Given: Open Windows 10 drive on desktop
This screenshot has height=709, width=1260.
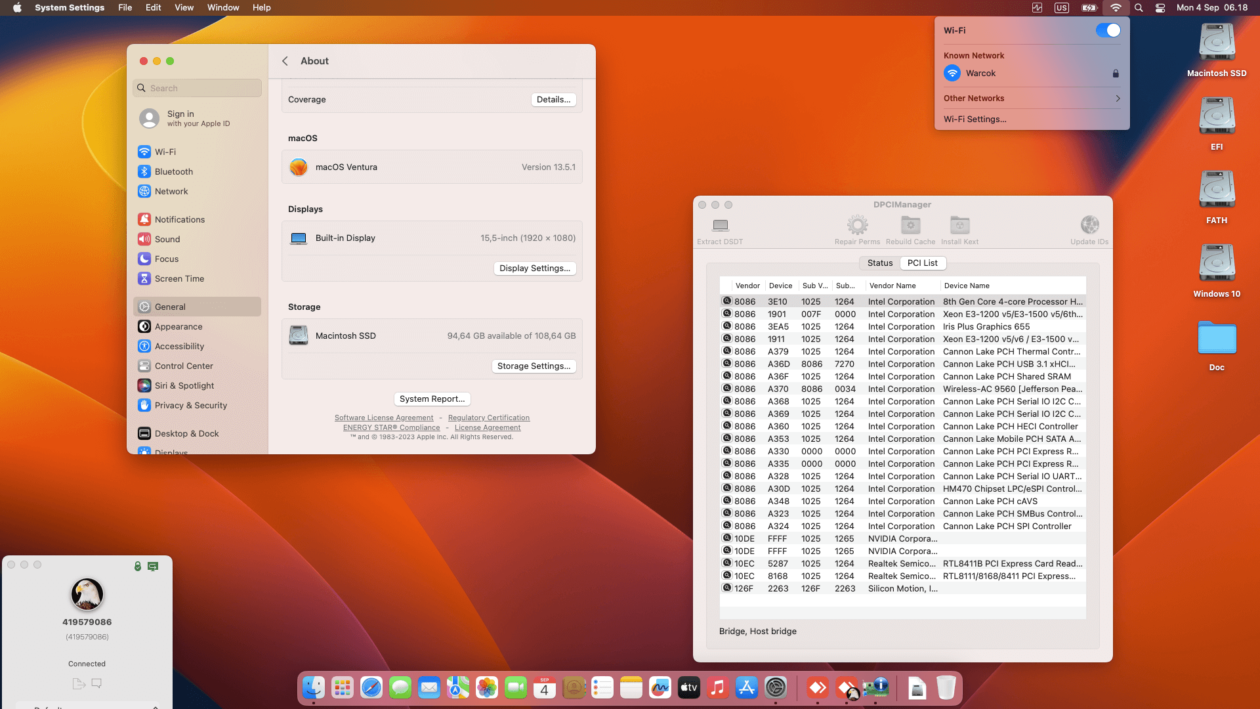Looking at the screenshot, I should point(1217,270).
